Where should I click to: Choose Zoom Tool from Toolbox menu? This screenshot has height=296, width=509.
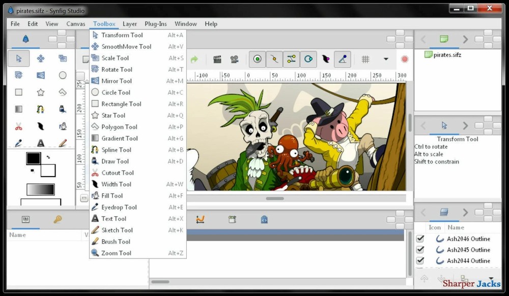pyautogui.click(x=137, y=253)
